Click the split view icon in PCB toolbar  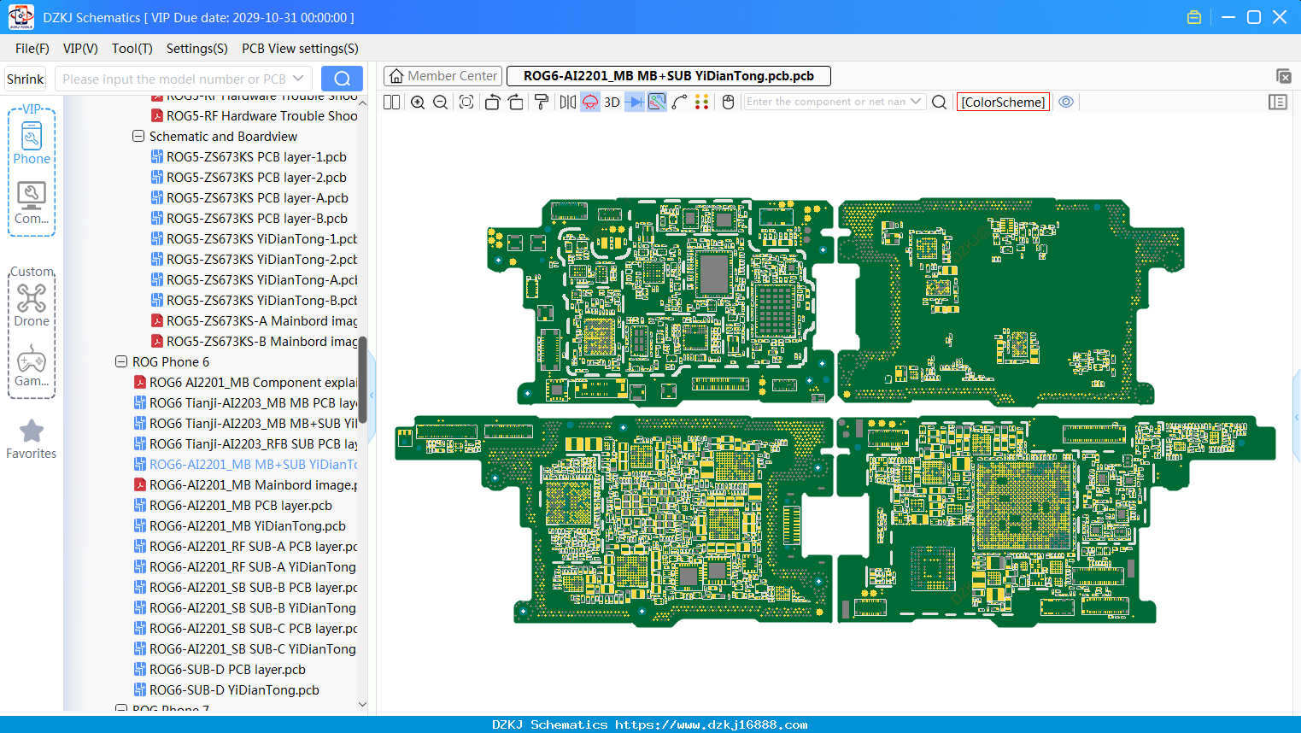point(391,102)
